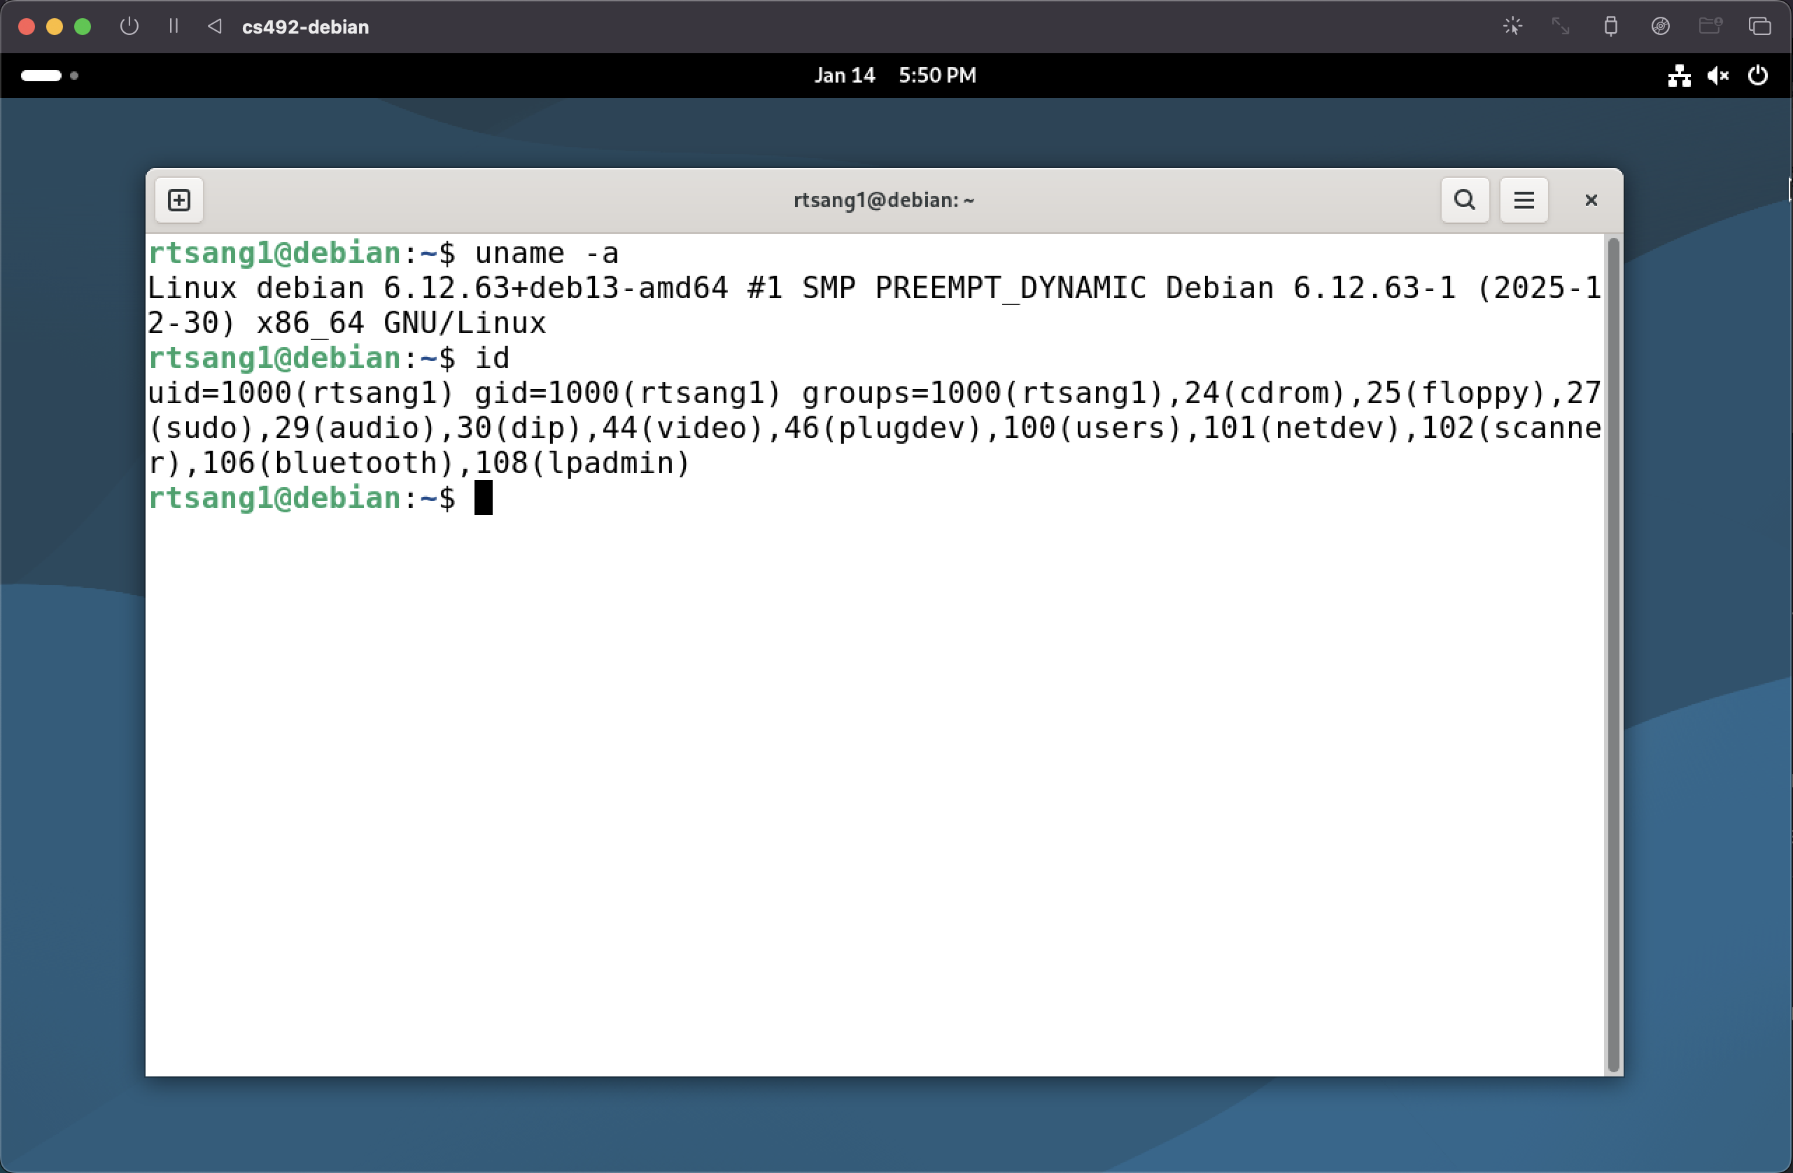Image resolution: width=1793 pixels, height=1173 pixels.
Task: Click the terminal prompt cursor line
Action: (x=483, y=498)
